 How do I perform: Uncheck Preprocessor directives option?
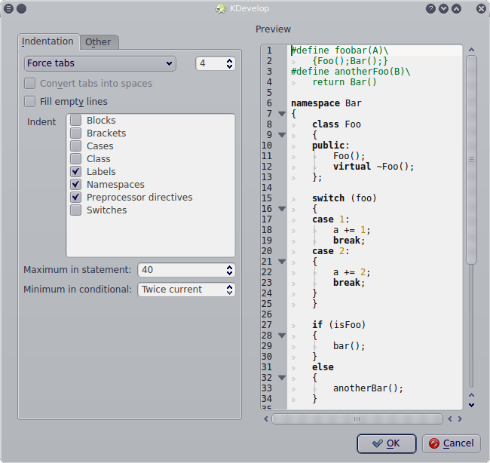click(x=76, y=198)
